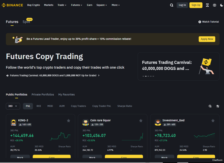Open the KING-J trader name
The image size is (224, 163).
pyautogui.click(x=23, y=120)
